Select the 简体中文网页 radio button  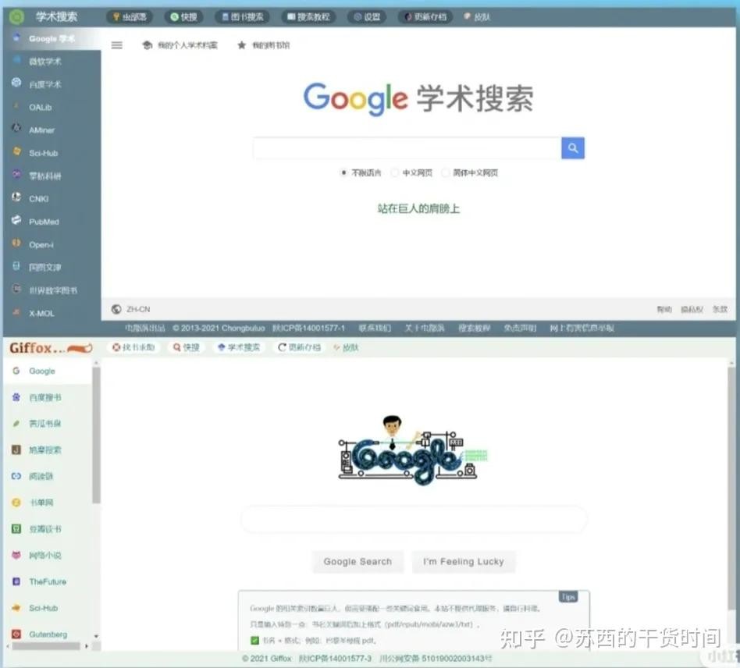click(x=446, y=173)
